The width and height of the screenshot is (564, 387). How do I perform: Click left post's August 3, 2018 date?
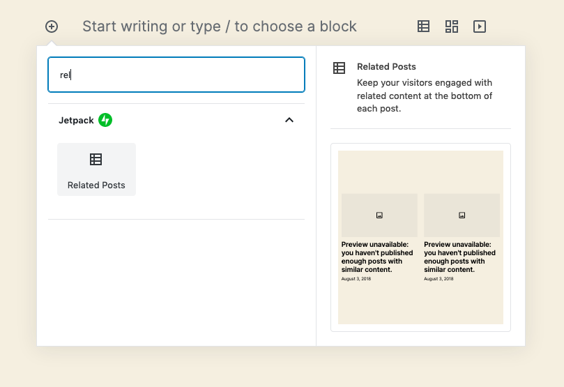pos(356,279)
